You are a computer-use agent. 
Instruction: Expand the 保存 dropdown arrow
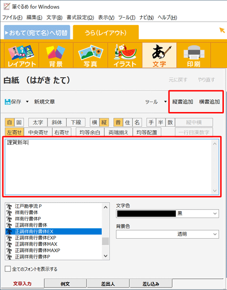27,102
